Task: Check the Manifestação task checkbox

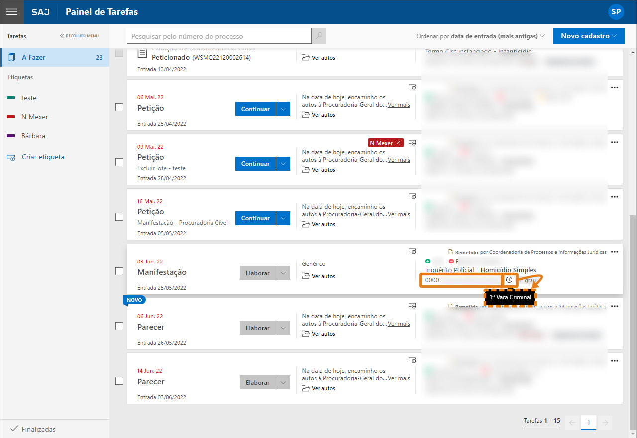Action: [x=119, y=271]
